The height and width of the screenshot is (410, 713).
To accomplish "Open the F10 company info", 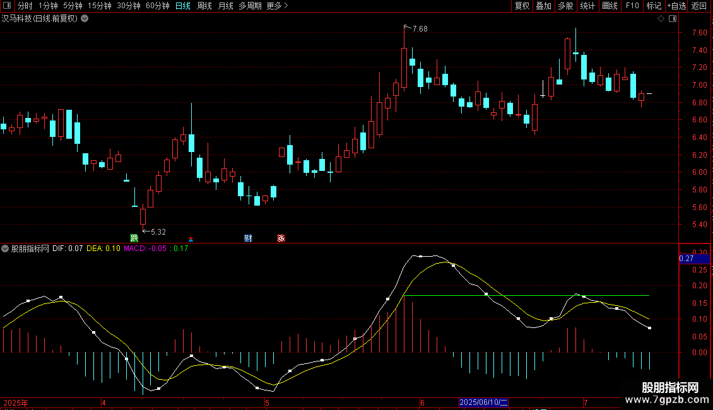I will 632,6.
